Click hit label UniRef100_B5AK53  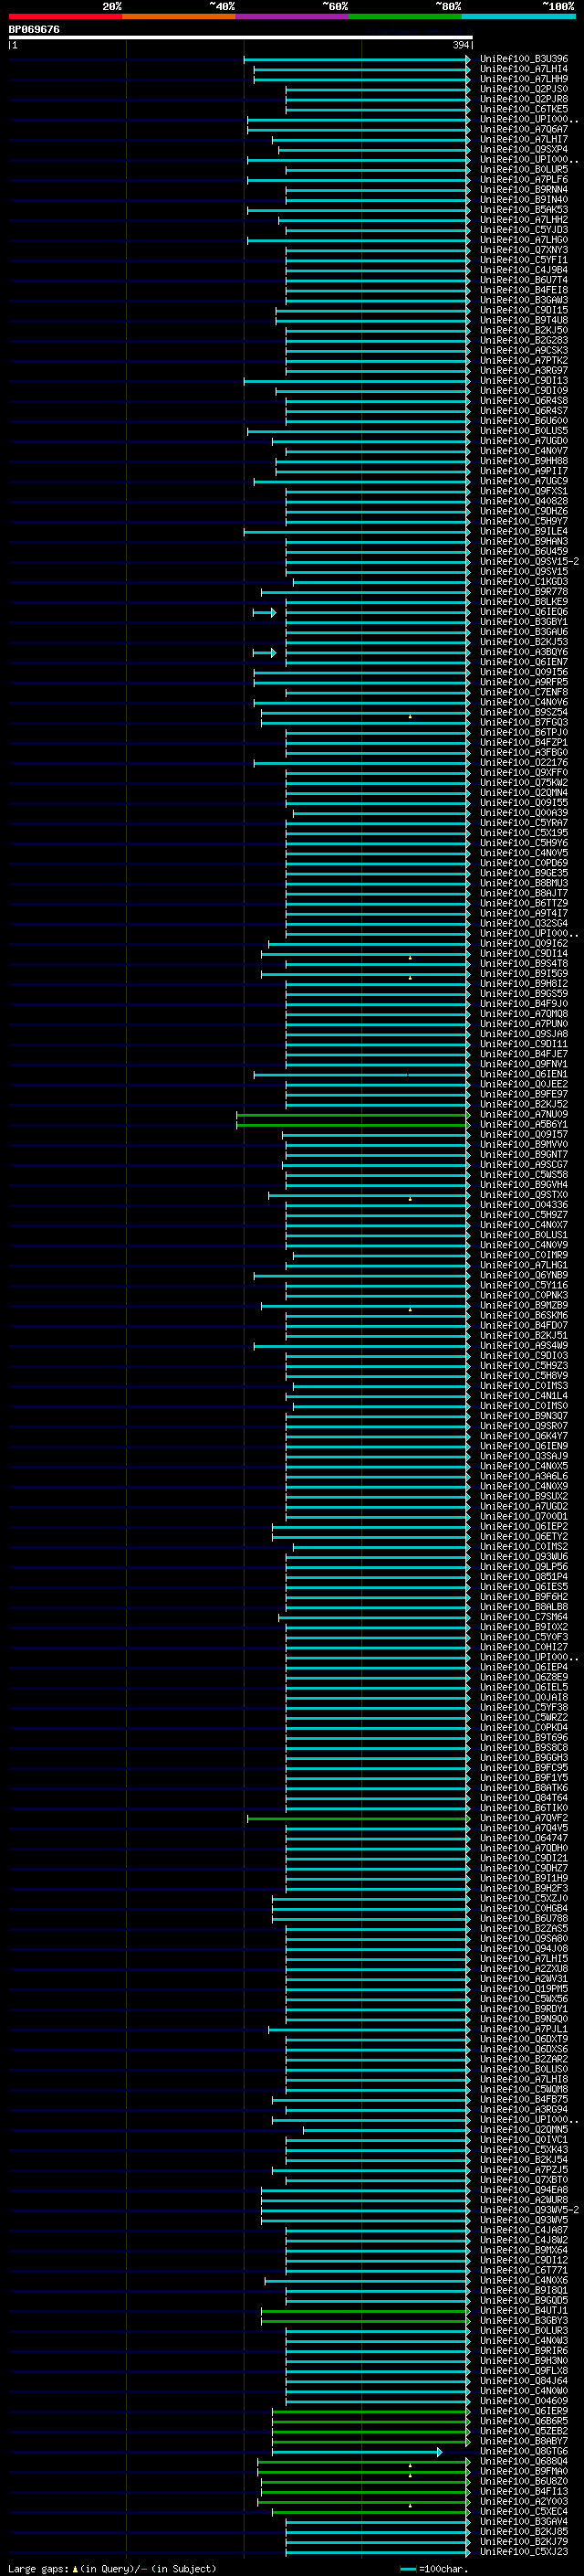[x=523, y=210]
